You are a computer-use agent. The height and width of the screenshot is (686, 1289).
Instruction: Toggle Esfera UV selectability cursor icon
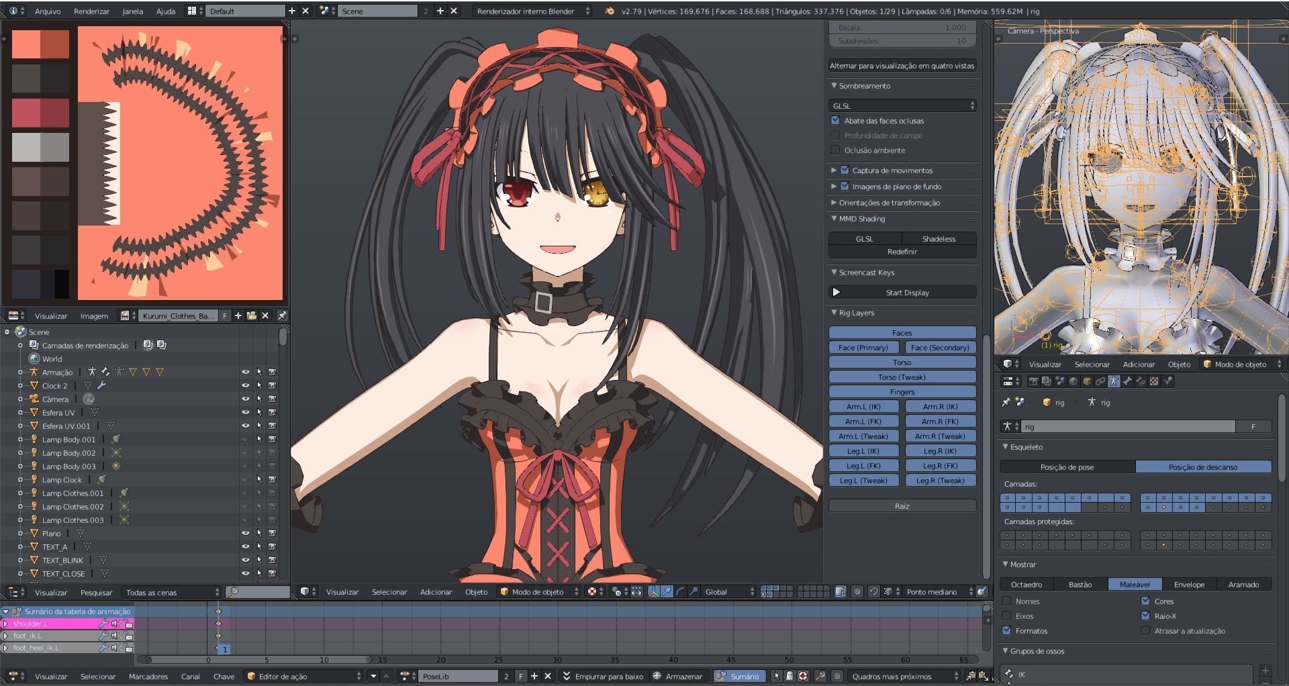click(258, 412)
